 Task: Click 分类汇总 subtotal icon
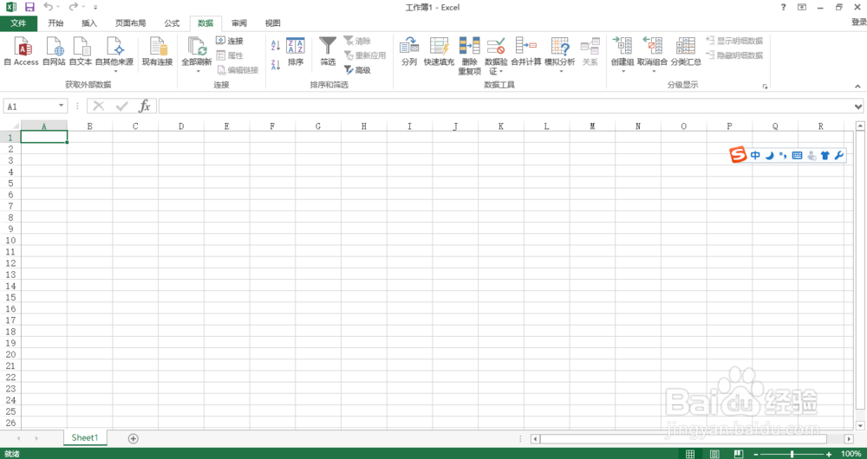[x=686, y=47]
